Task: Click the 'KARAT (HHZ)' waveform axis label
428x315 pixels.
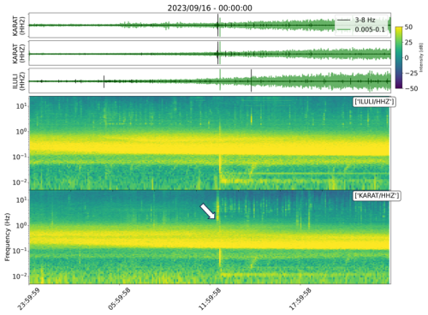Action: [19, 53]
